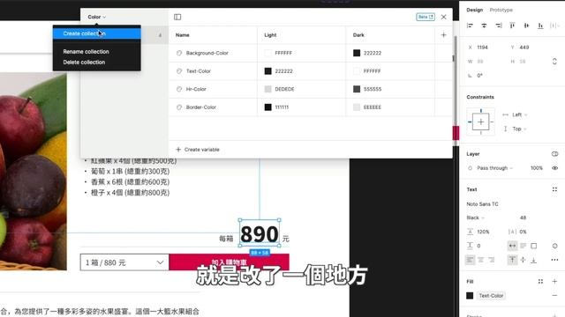Image resolution: width=565 pixels, height=317 pixels.
Task: Set text align top
Action: tap(512, 260)
